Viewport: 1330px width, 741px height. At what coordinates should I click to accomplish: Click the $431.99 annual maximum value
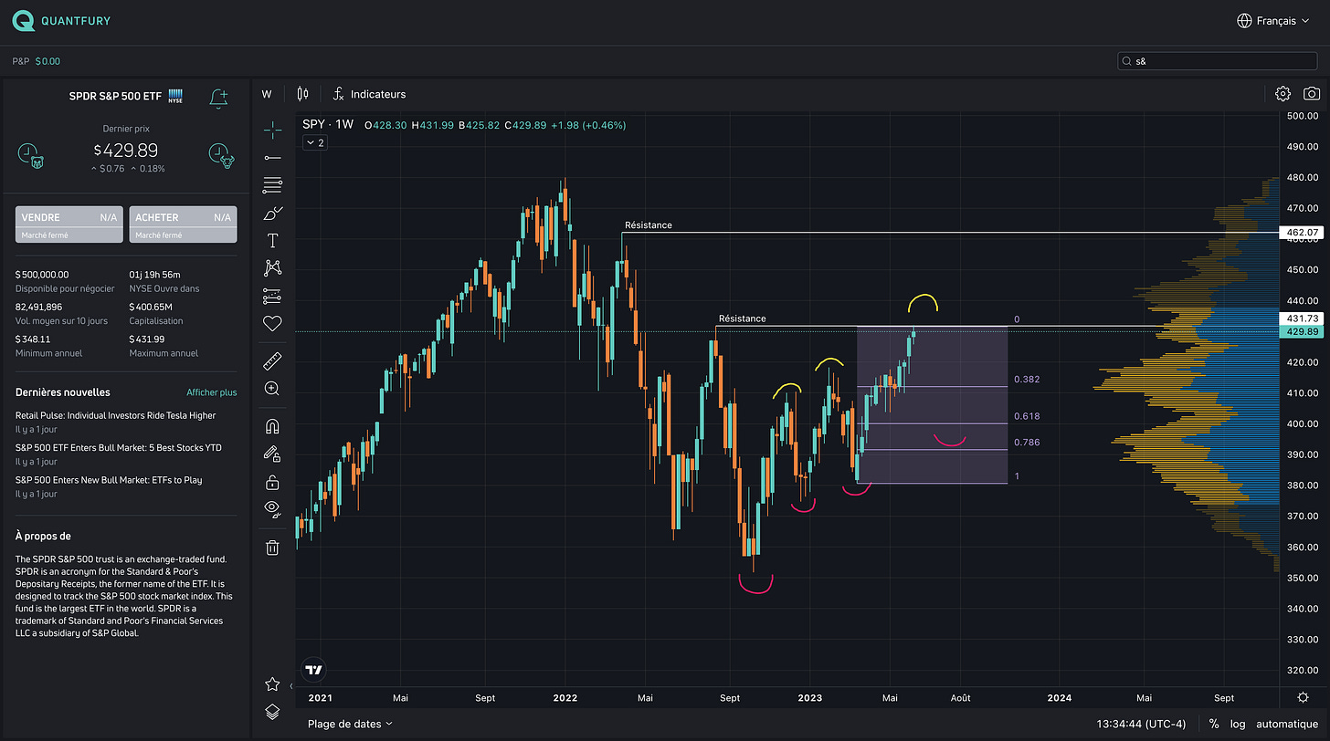click(x=148, y=339)
